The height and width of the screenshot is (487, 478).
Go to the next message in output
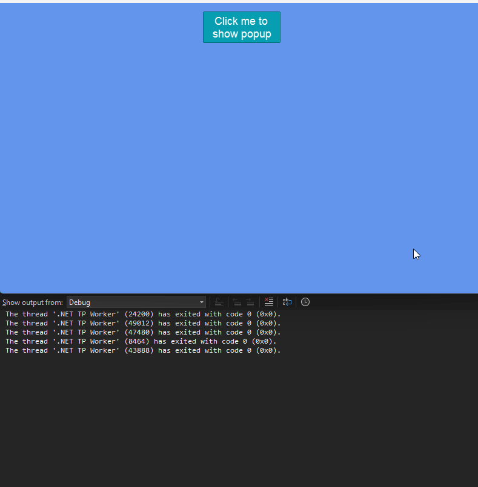[250, 302]
